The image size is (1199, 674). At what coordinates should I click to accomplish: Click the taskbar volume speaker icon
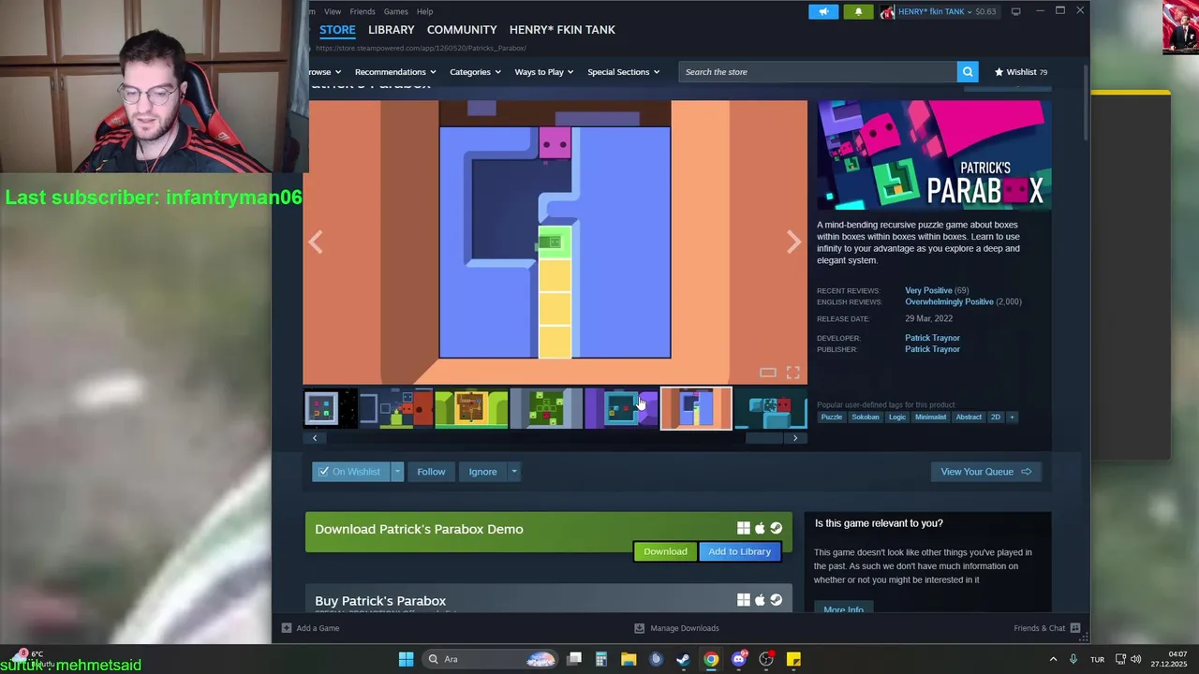coord(1135,659)
